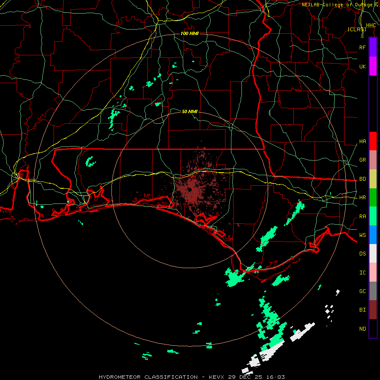
Task: Select the gray GC legend swatch
Action: (373, 291)
